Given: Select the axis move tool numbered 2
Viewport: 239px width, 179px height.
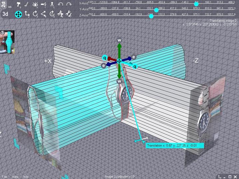Looking at the screenshot, I should pos(27,14).
